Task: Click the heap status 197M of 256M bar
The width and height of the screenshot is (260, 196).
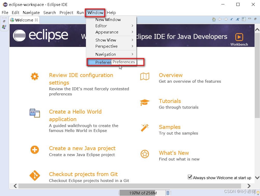Action: click(x=143, y=193)
